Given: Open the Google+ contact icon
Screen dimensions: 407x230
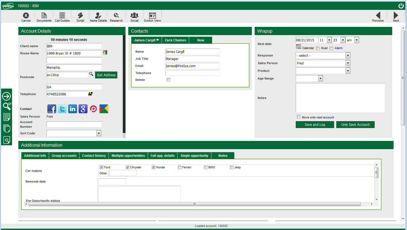Looking at the screenshot, I should point(83,109).
